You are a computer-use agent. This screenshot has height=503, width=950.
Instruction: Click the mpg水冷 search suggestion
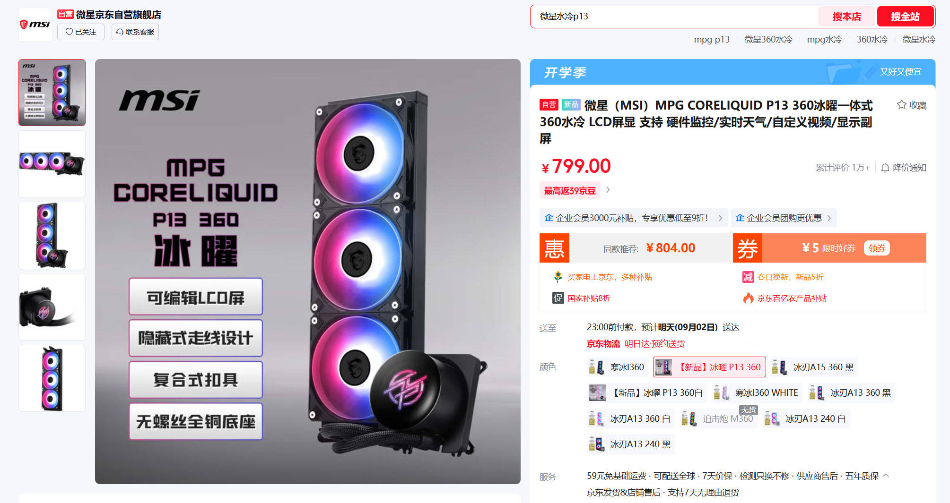click(x=824, y=39)
